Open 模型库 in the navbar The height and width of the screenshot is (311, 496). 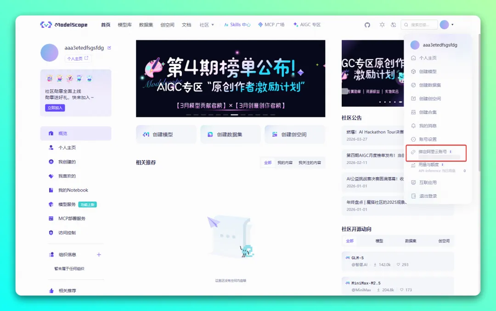[x=124, y=25]
